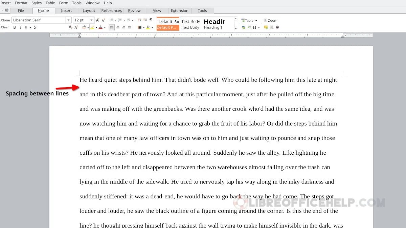Toggle bold formatting
This screenshot has height=228, width=406.
tap(15, 27)
